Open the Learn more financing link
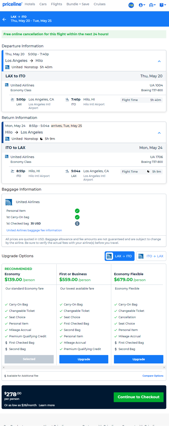169x426 pixels. (47, 405)
